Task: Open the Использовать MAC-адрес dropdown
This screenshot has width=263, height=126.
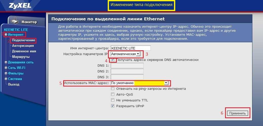Action: pyautogui.click(x=139, y=83)
